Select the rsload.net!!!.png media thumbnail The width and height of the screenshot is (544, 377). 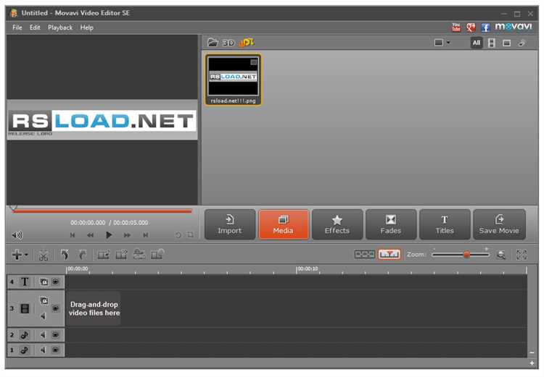point(234,78)
